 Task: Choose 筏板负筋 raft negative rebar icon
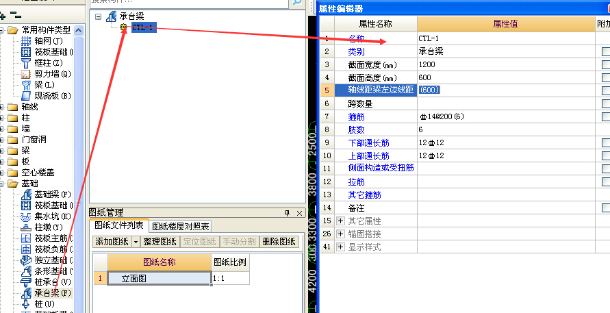pos(26,249)
